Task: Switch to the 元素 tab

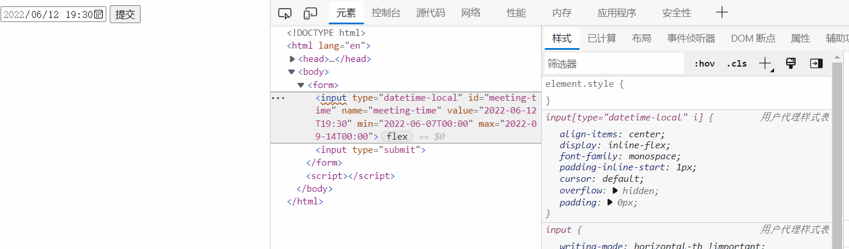Action: click(346, 13)
